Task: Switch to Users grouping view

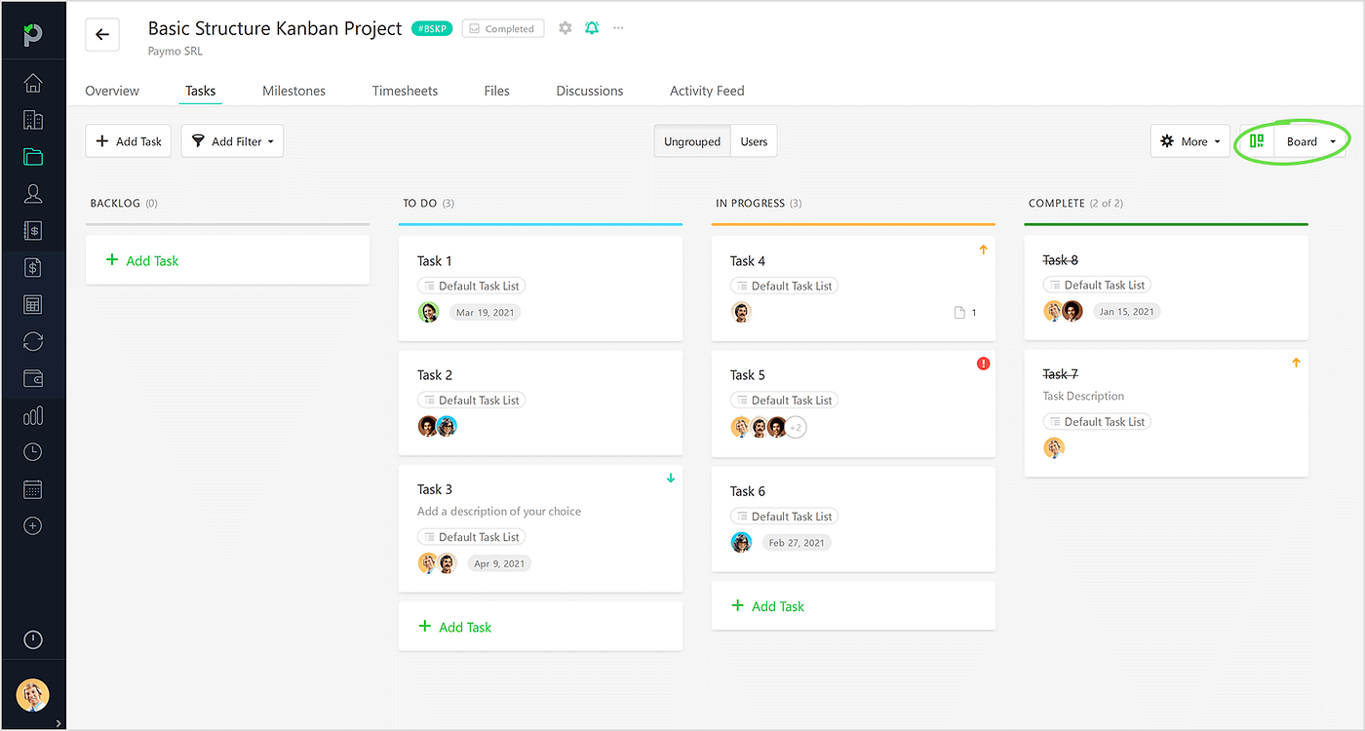Action: click(x=753, y=140)
